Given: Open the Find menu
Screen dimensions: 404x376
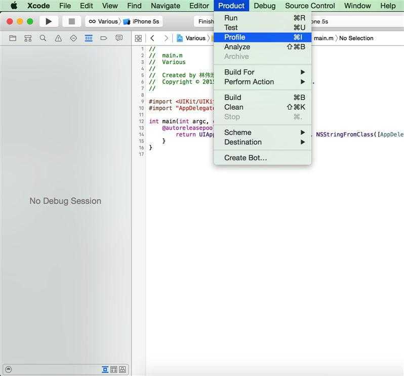Looking at the screenshot, I should click(x=134, y=6).
